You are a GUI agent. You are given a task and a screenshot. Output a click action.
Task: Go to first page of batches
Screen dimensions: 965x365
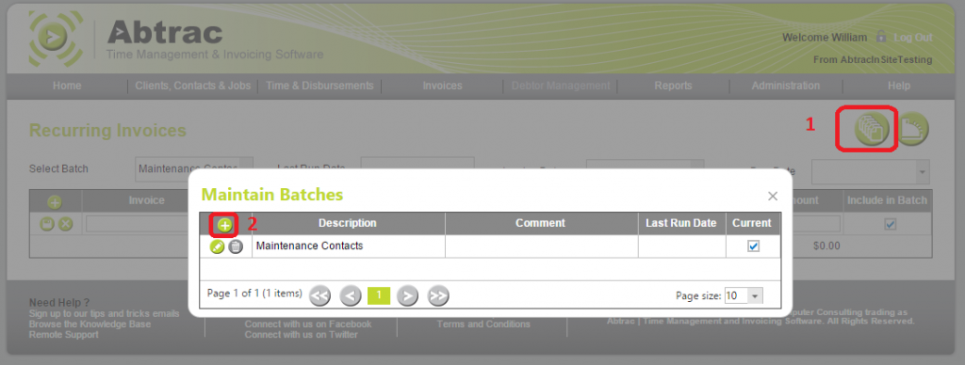coord(320,296)
